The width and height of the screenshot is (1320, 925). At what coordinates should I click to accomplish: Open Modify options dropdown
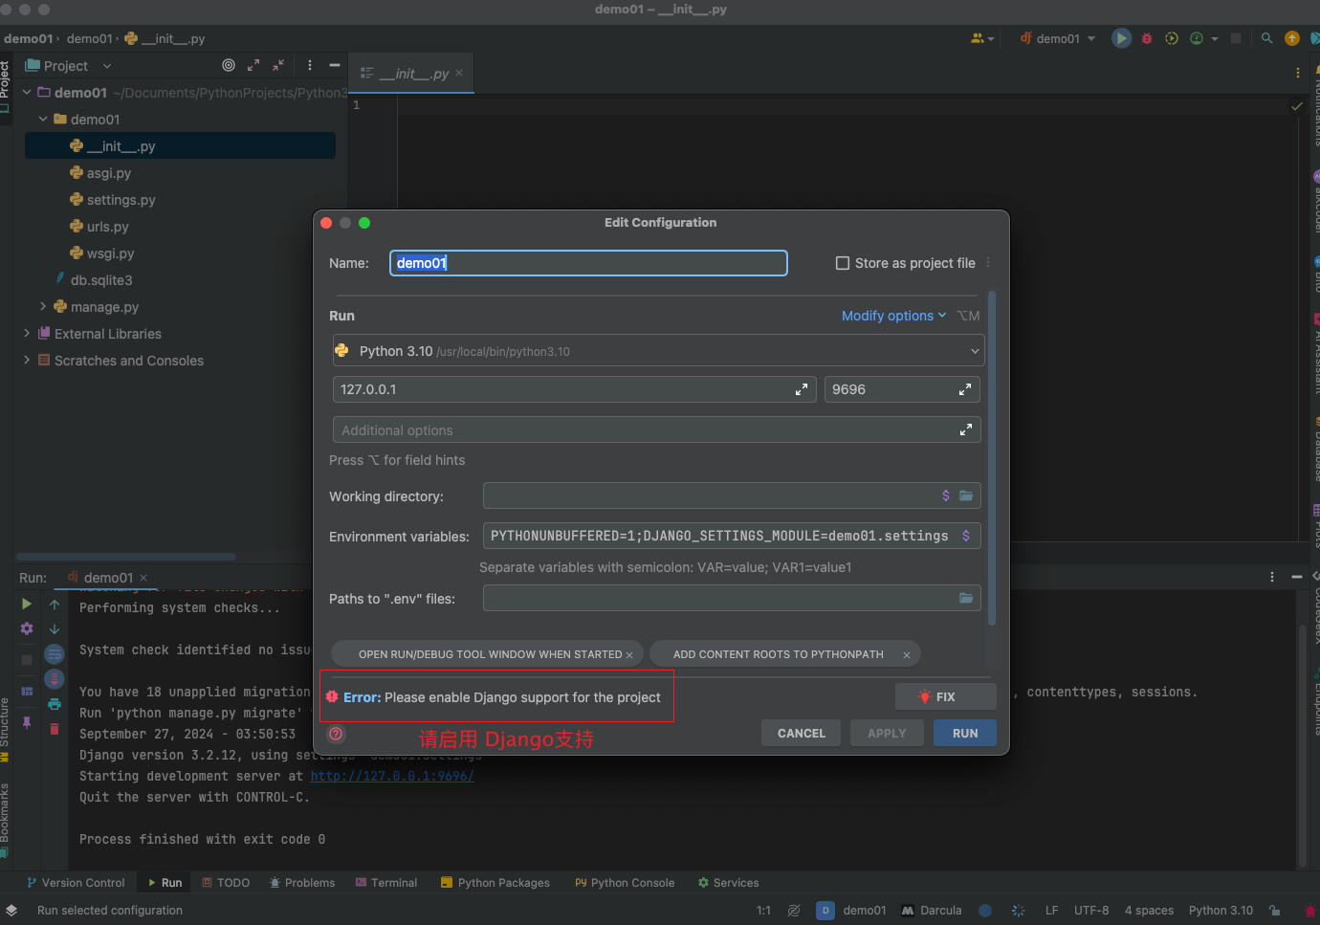893,316
